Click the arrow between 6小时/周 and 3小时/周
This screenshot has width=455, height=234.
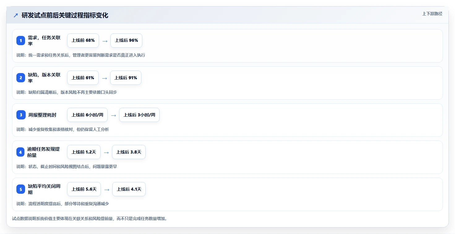[x=114, y=115]
